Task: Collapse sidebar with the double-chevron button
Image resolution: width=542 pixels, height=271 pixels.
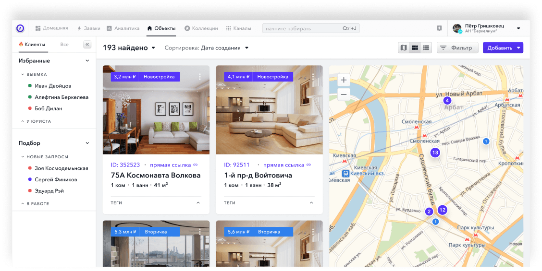Action: (x=87, y=44)
